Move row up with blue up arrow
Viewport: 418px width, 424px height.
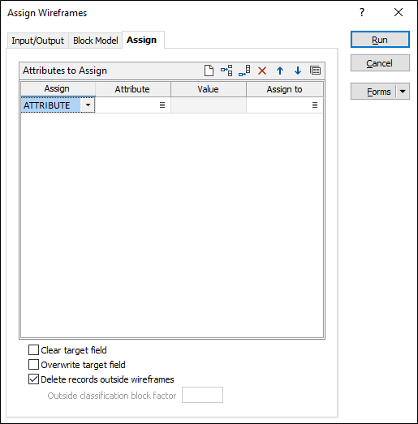280,71
